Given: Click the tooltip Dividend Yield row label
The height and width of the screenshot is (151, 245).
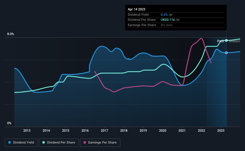Looking at the screenshot, I should click(138, 15).
